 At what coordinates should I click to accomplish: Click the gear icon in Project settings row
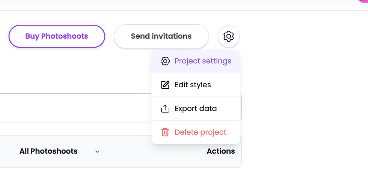click(x=165, y=61)
